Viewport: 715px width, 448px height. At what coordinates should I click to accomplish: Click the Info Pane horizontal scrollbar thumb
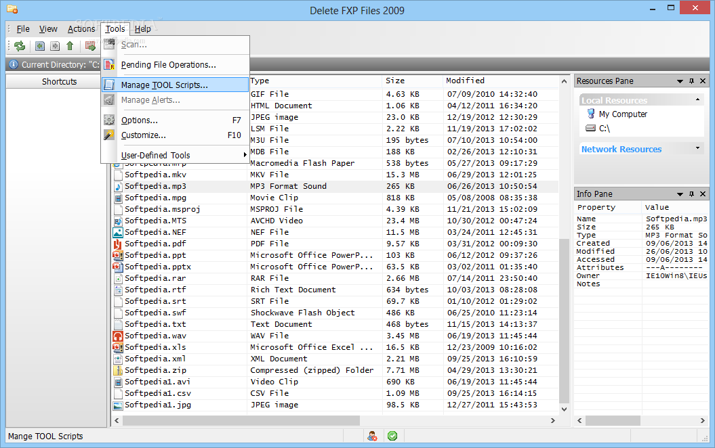613,420
